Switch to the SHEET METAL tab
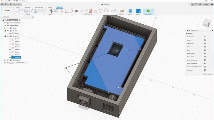 [39, 7]
